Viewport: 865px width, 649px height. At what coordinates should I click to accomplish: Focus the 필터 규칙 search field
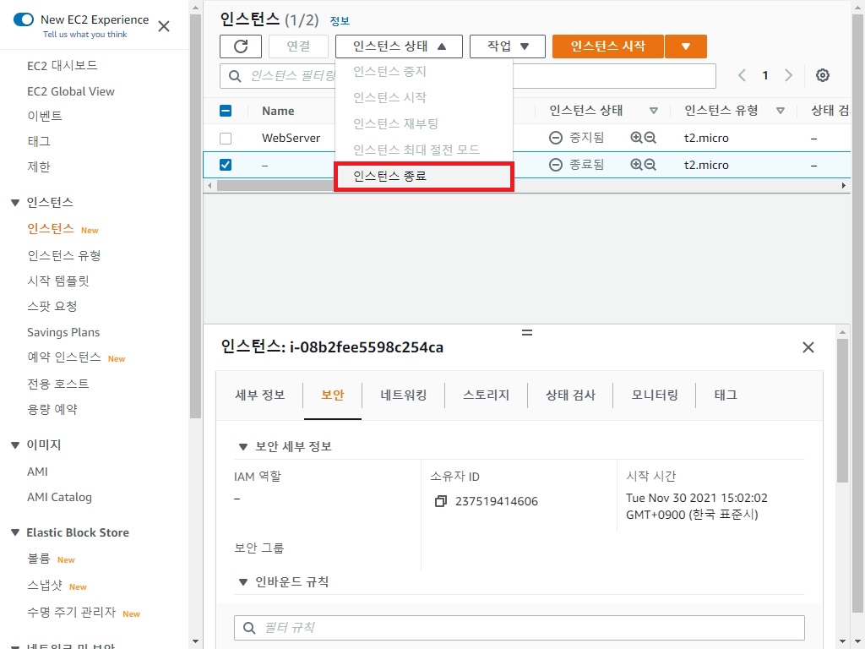520,628
